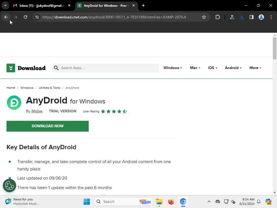The width and height of the screenshot is (277, 208).
Task: Open the display/network tray icon
Action: (x=226, y=201)
